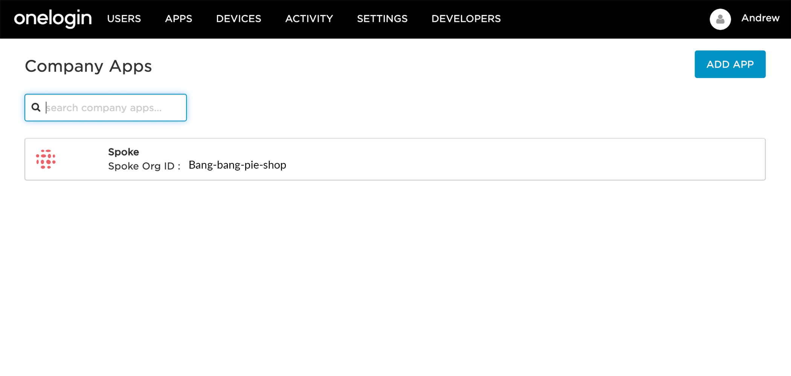Click the OneLogin logo
The height and width of the screenshot is (376, 791).
click(x=53, y=19)
